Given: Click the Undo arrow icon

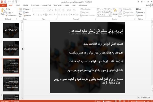Looking at the screenshot, I should [x=9, y=2].
